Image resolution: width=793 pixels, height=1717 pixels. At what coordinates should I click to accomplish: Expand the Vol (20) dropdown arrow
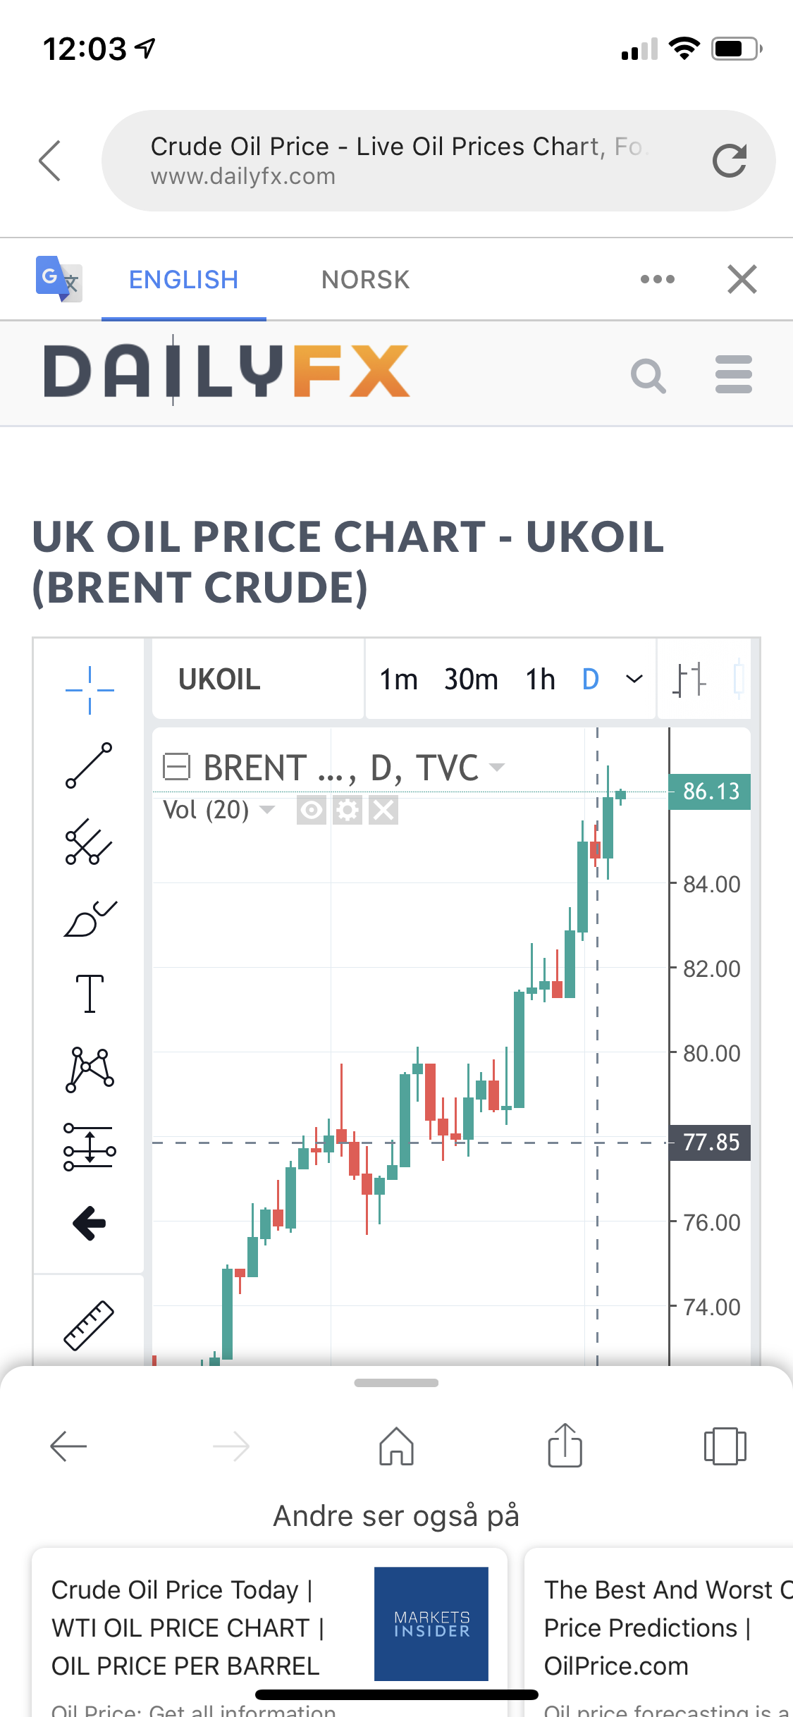(x=267, y=809)
